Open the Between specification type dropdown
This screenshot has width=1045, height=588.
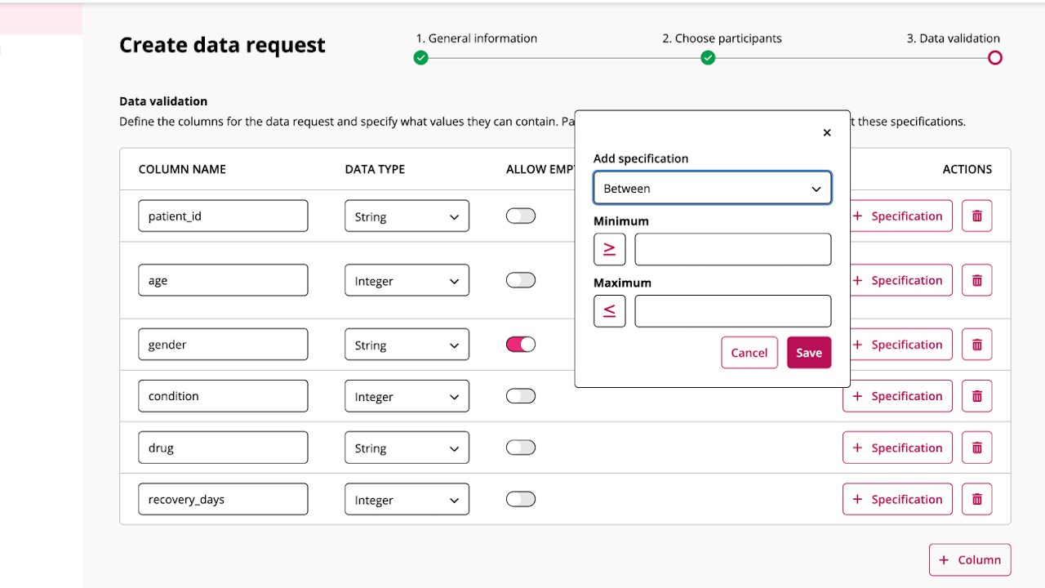click(713, 188)
